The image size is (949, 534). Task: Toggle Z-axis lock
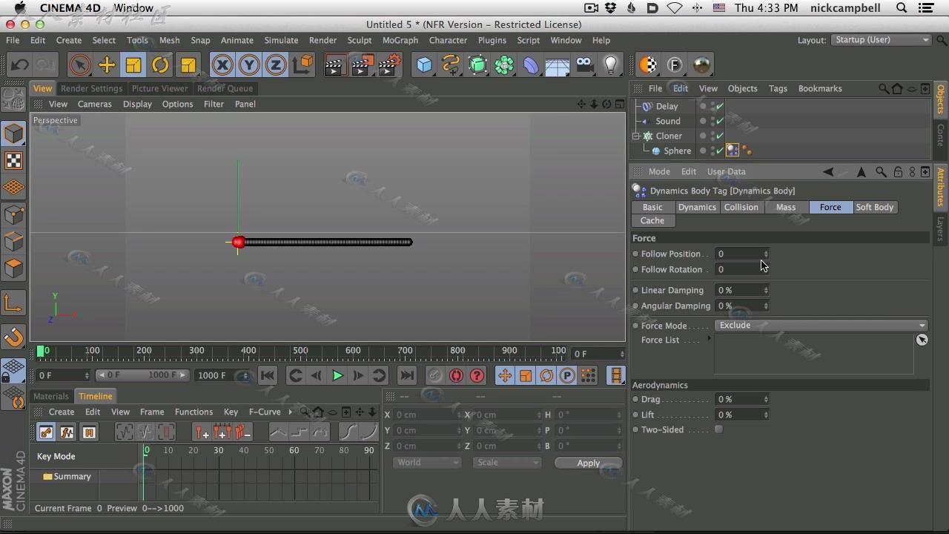[276, 65]
